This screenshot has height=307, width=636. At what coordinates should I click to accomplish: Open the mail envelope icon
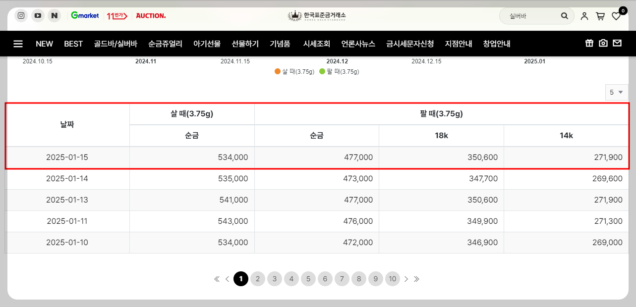tap(617, 43)
